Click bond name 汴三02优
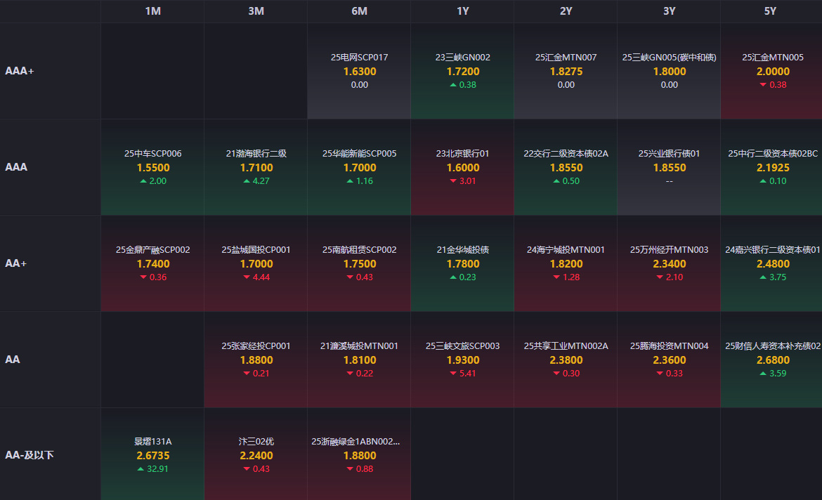Screen dimensions: 822x500 pos(256,442)
